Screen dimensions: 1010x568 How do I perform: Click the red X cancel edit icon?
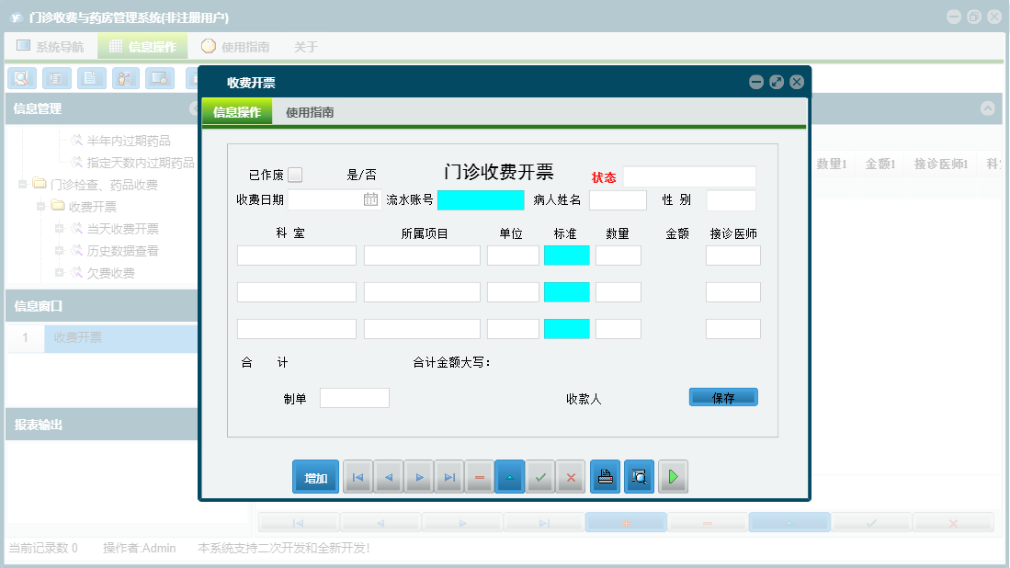tap(571, 477)
